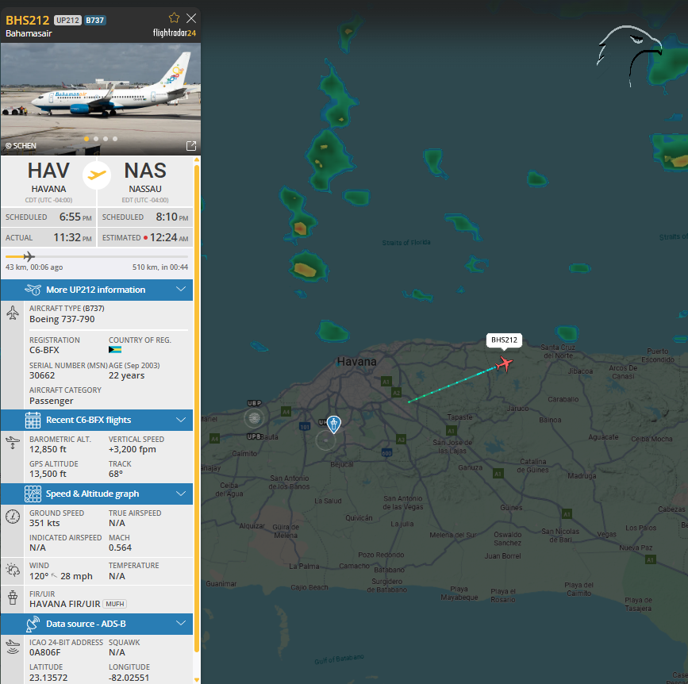Click vertical speed +3,200 fpm value
Image resolution: width=688 pixels, height=684 pixels.
tap(133, 449)
